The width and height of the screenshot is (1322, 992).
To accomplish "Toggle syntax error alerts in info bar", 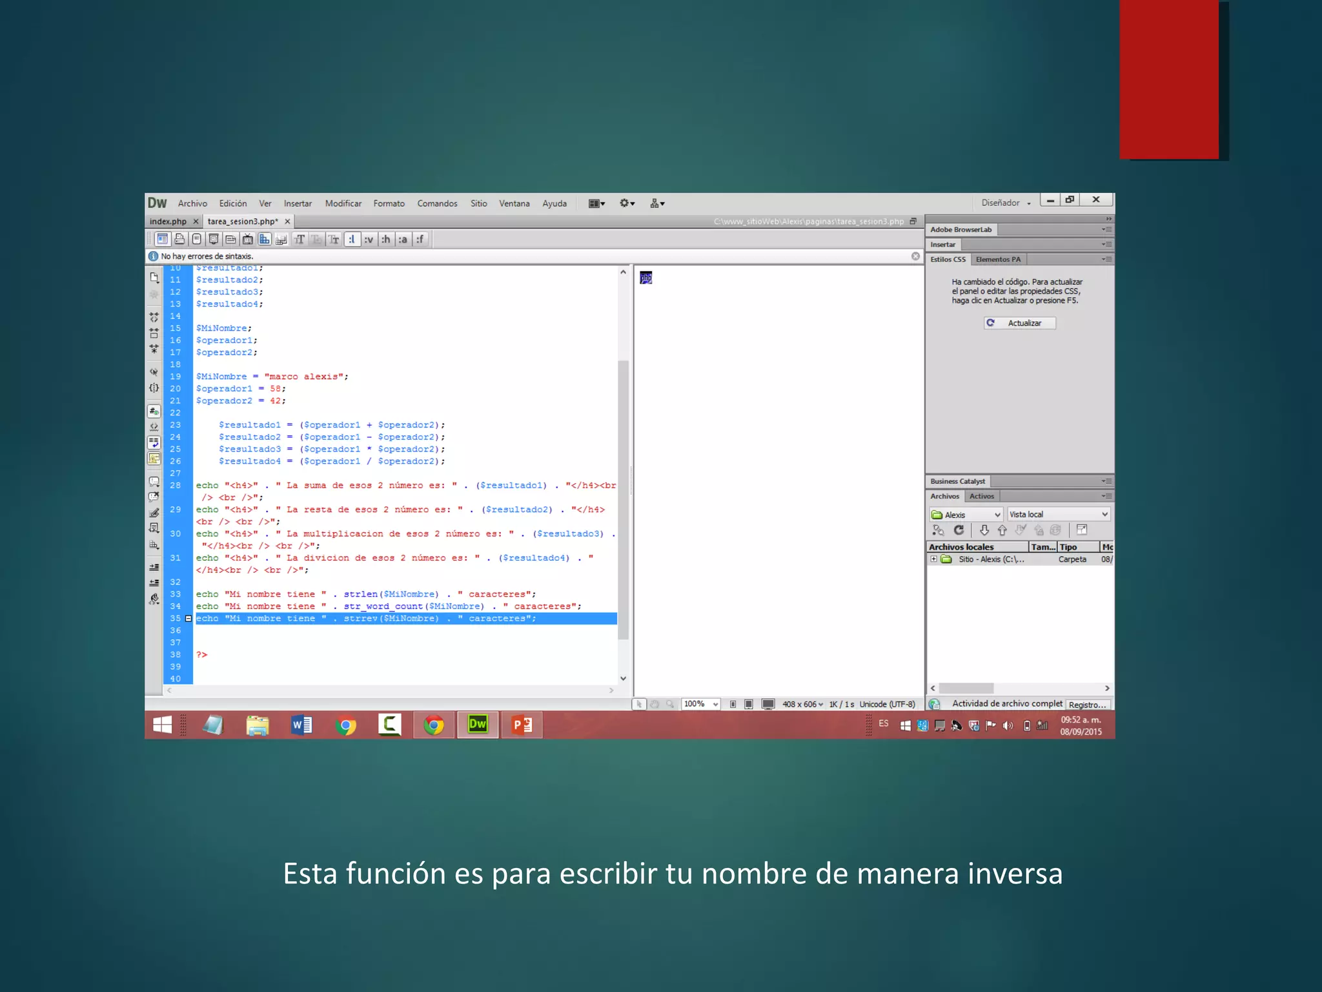I will tap(154, 459).
